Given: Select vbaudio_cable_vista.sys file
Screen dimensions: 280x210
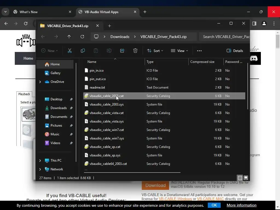Looking at the screenshot, I should point(164,121).
